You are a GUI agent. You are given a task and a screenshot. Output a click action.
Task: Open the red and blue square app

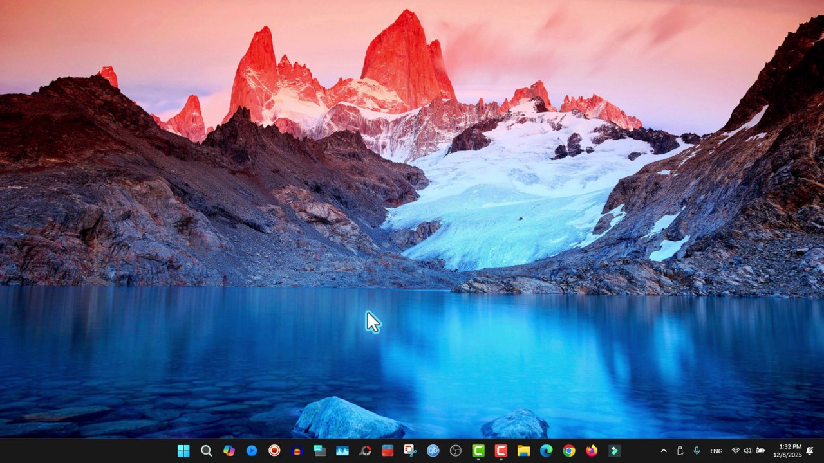(388, 451)
